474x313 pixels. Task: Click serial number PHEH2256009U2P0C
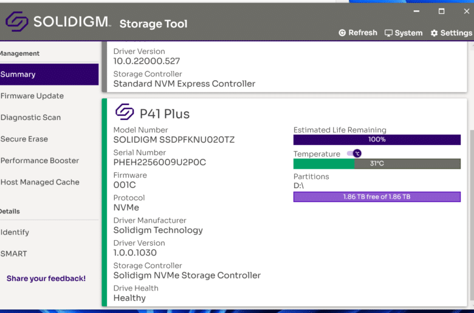(160, 163)
